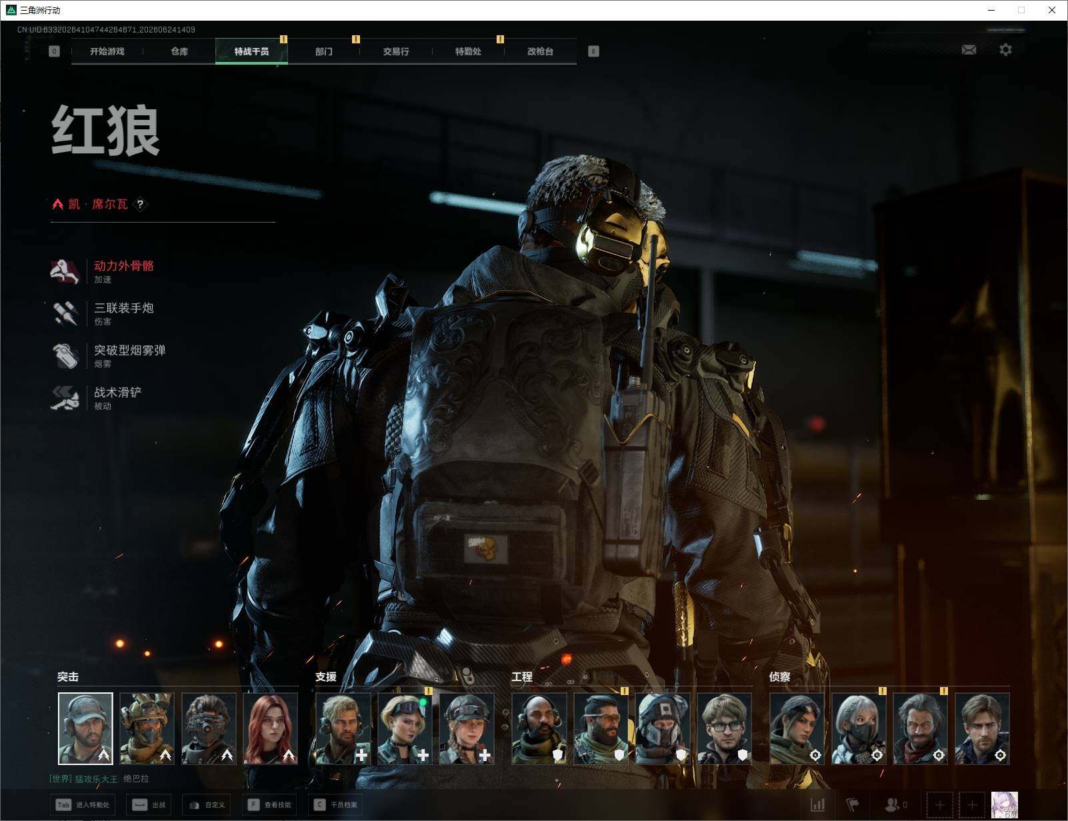The height and width of the screenshot is (821, 1068).
Task: Open the 特战干员 tab
Action: click(x=251, y=51)
